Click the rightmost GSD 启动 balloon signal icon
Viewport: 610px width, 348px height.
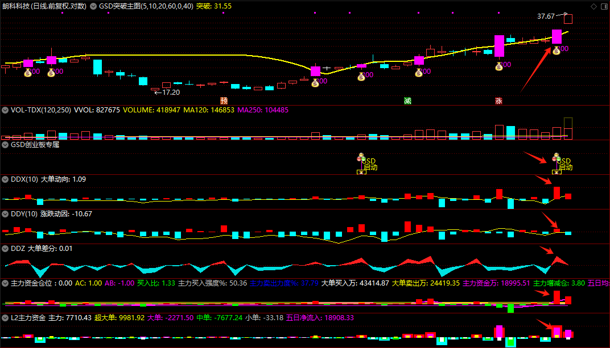(557, 157)
